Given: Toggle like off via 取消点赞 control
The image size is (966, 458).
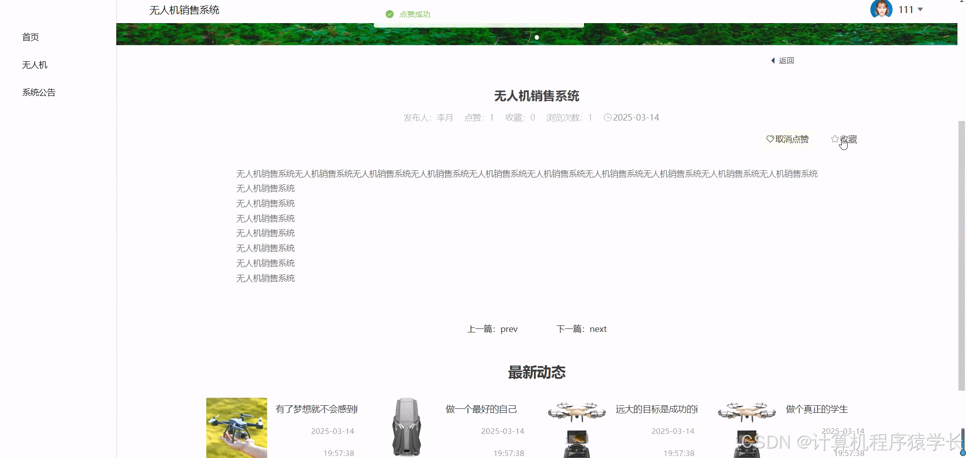Looking at the screenshot, I should 791,139.
